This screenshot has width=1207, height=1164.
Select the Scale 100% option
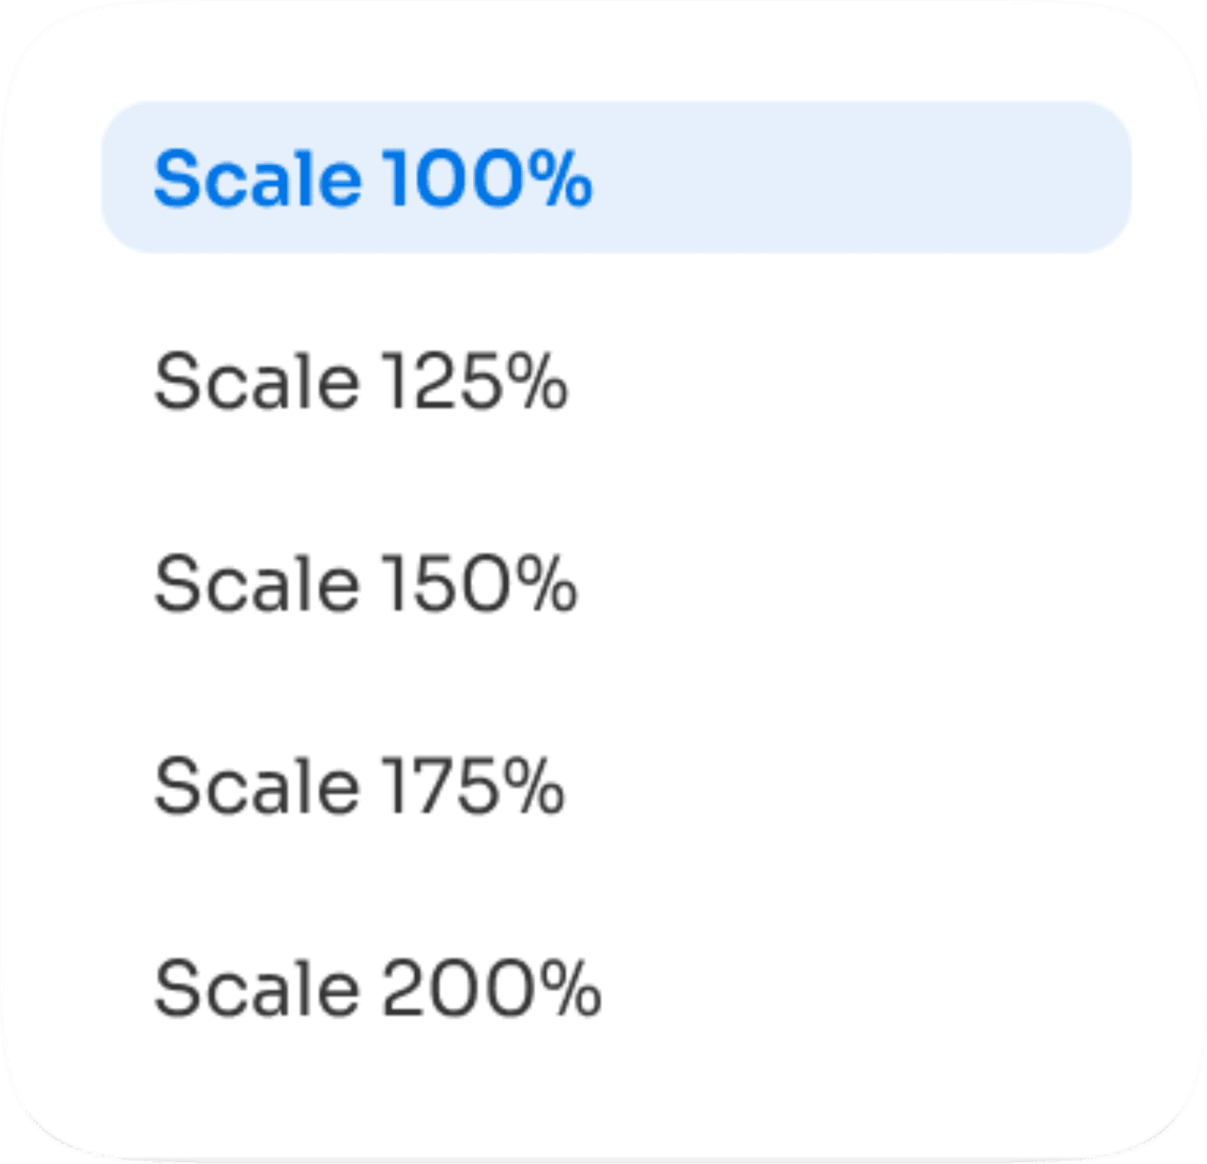(x=373, y=178)
